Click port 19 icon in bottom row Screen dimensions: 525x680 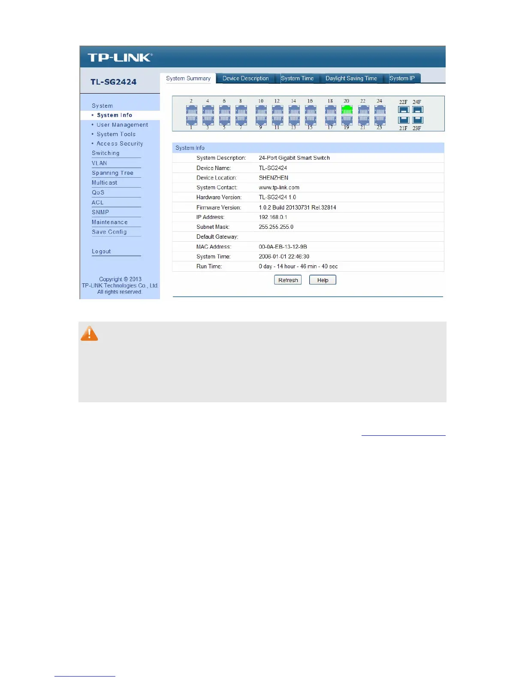[x=347, y=120]
